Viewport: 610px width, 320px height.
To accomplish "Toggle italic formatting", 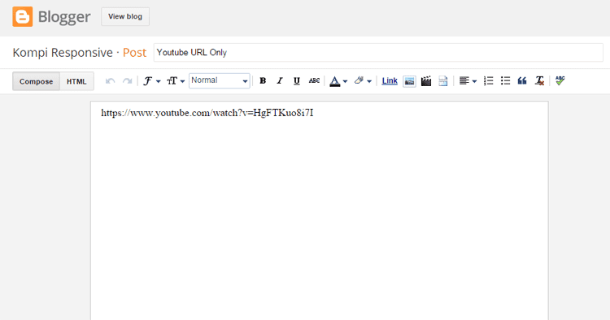I will point(280,80).
